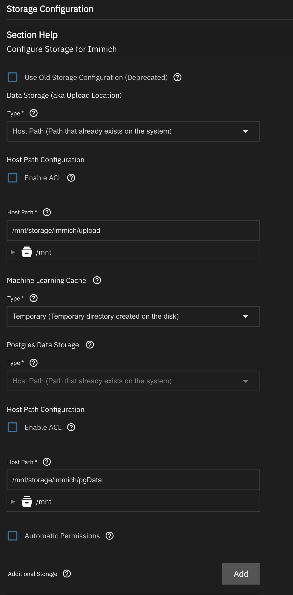Open the Data Storage Type dropdown

[x=133, y=131]
